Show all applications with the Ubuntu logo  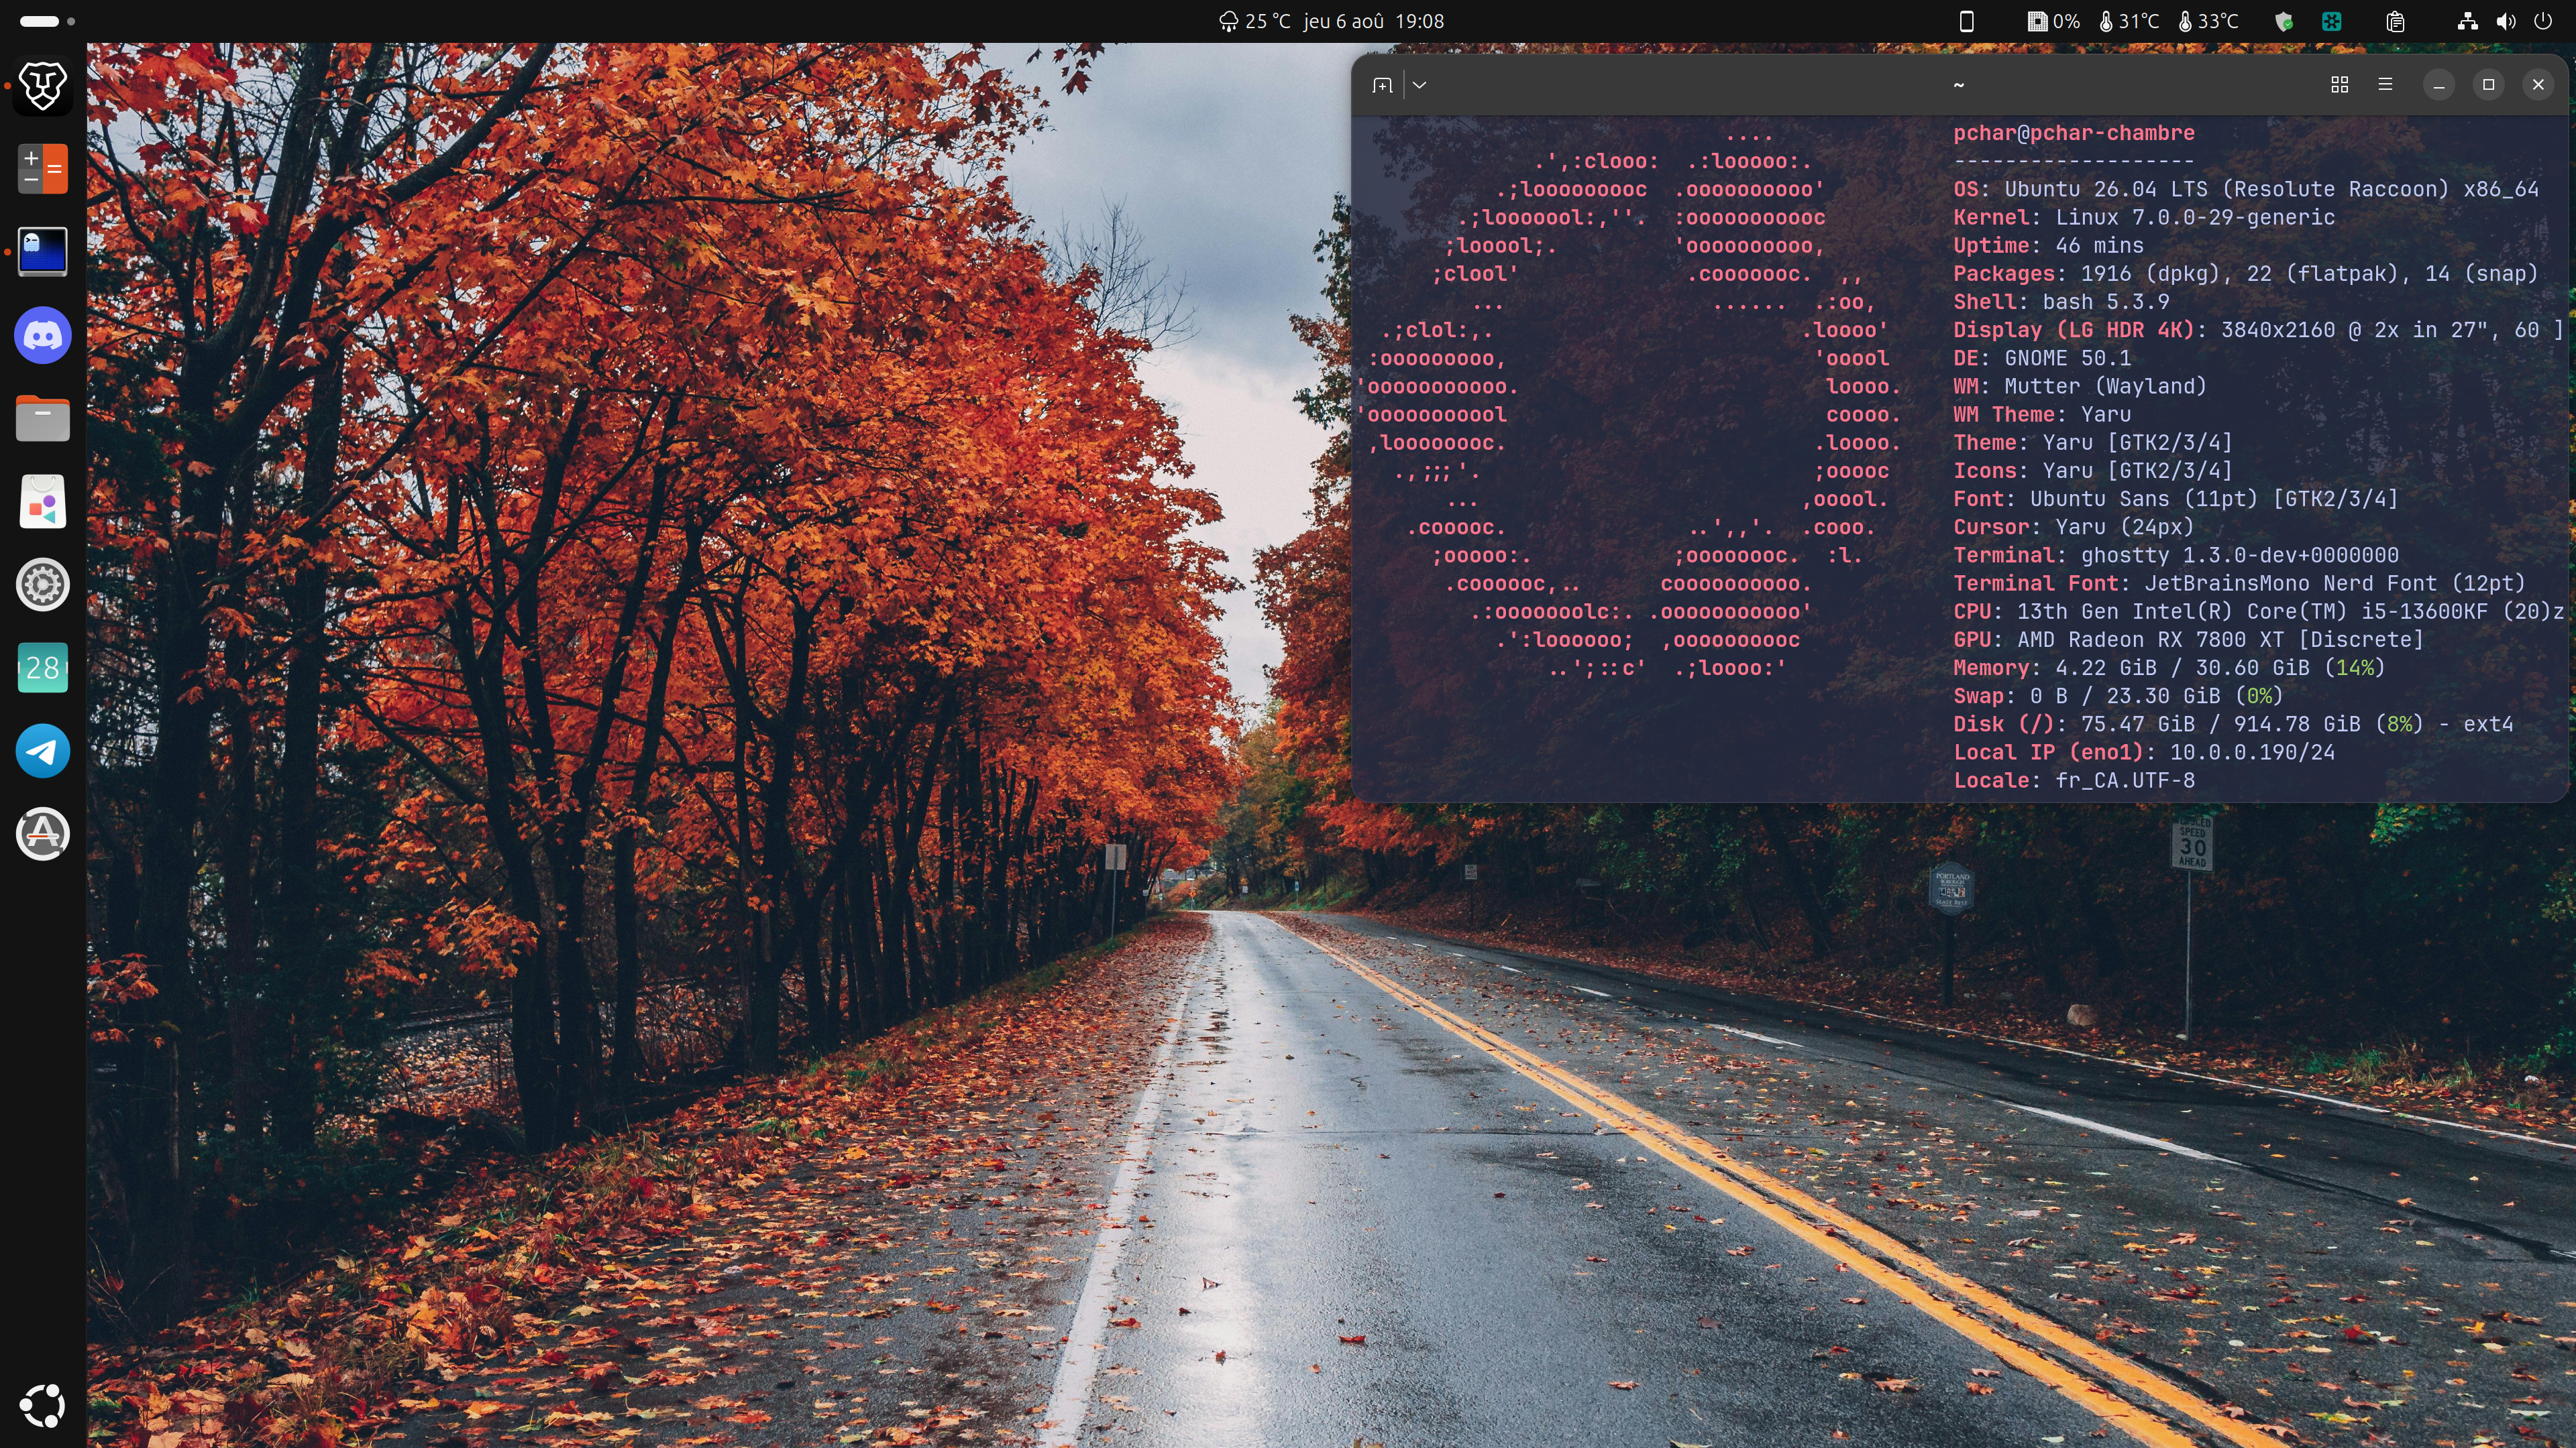pyautogui.click(x=43, y=1405)
